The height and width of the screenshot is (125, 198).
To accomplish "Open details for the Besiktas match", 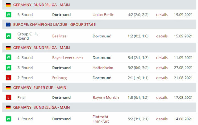I will coord(162,36).
